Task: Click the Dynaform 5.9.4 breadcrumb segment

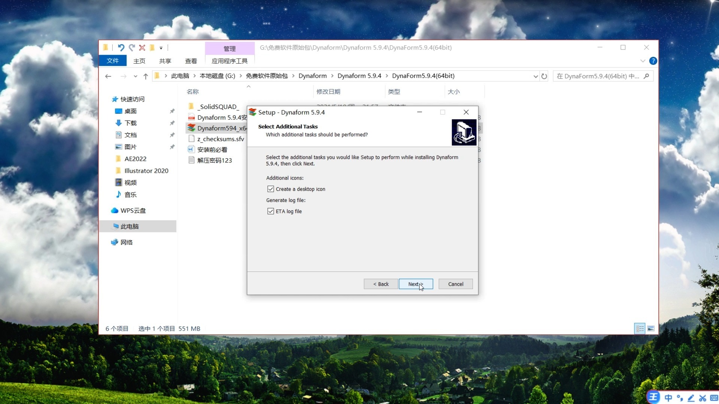Action: [359, 76]
